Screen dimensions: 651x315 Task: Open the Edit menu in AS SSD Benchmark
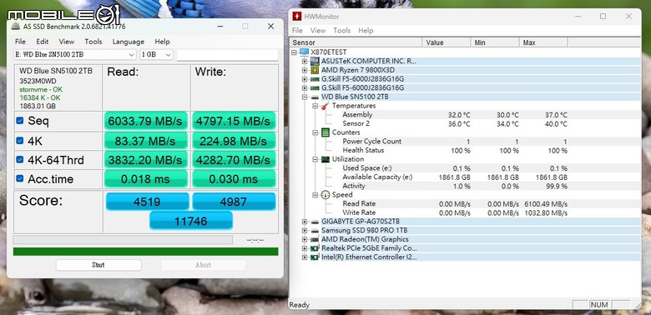coord(43,42)
